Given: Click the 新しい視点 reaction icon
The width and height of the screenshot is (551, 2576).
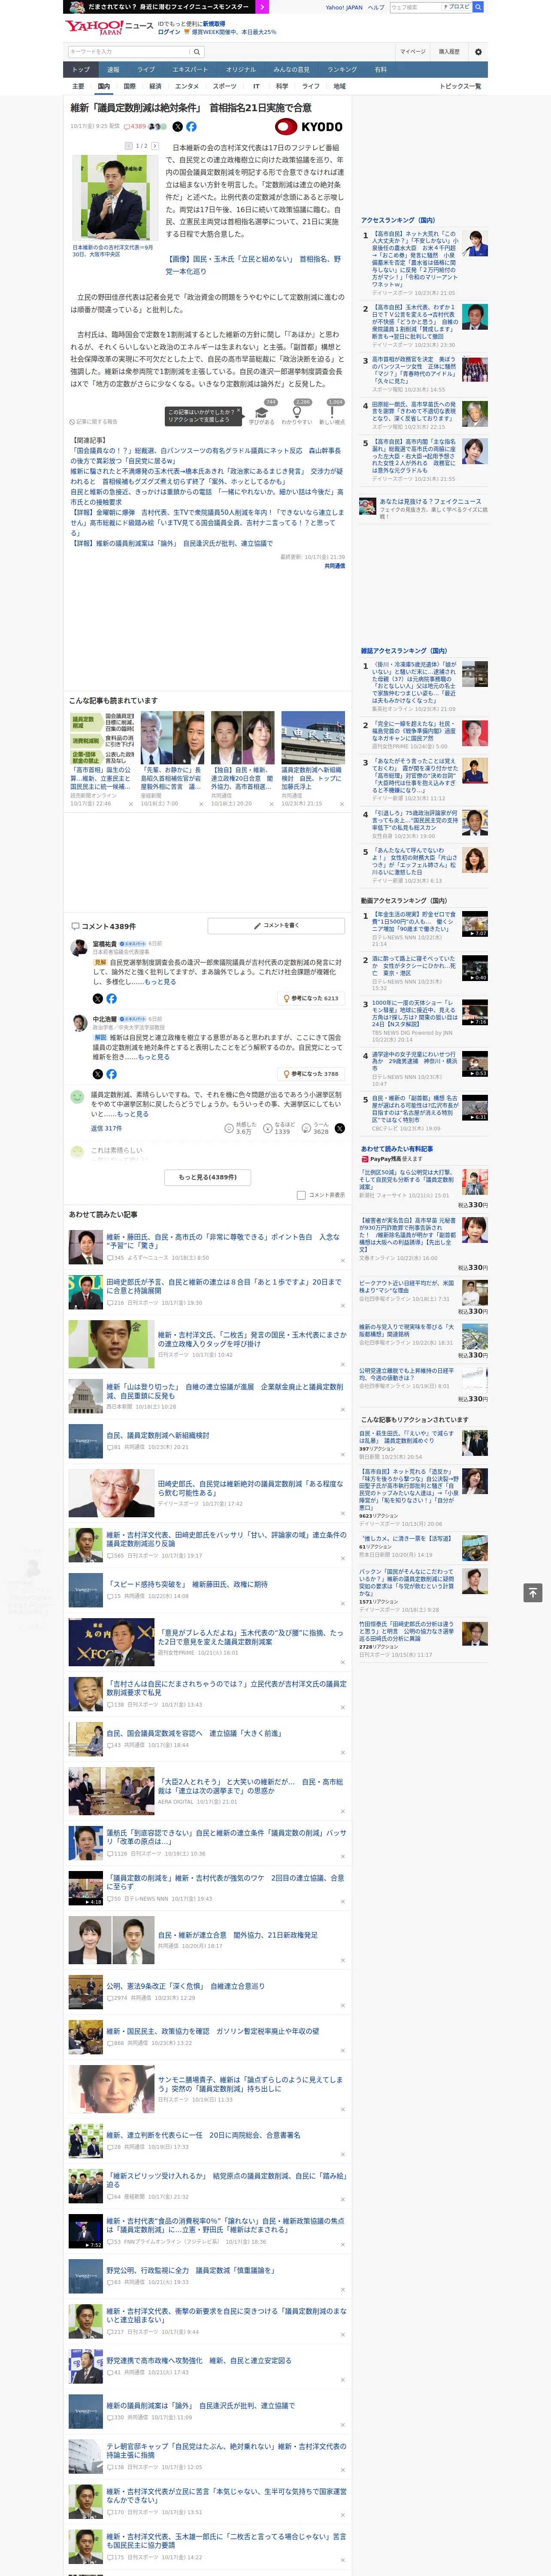Looking at the screenshot, I should (x=332, y=413).
